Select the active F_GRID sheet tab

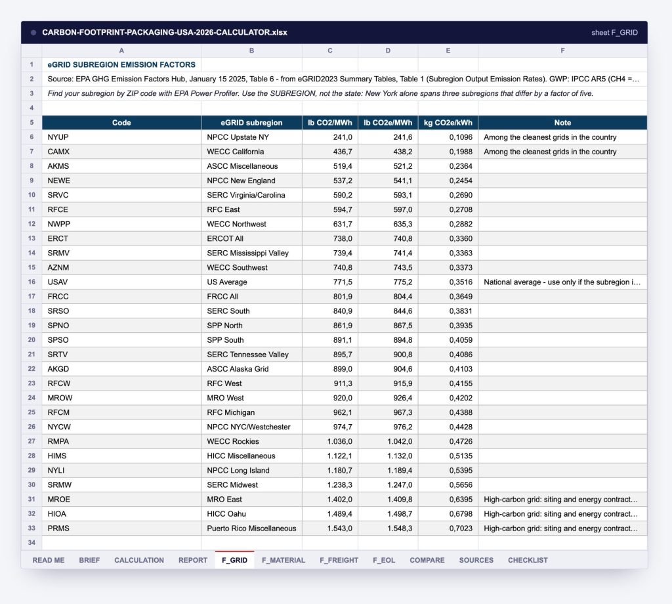(x=234, y=560)
